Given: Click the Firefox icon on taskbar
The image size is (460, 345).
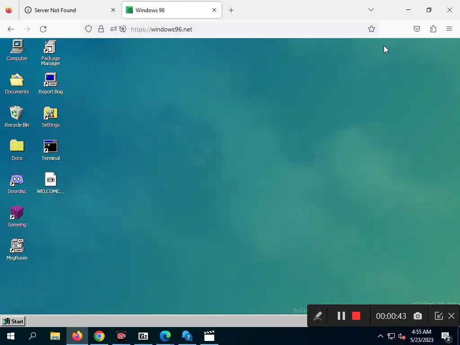Looking at the screenshot, I should click(77, 336).
